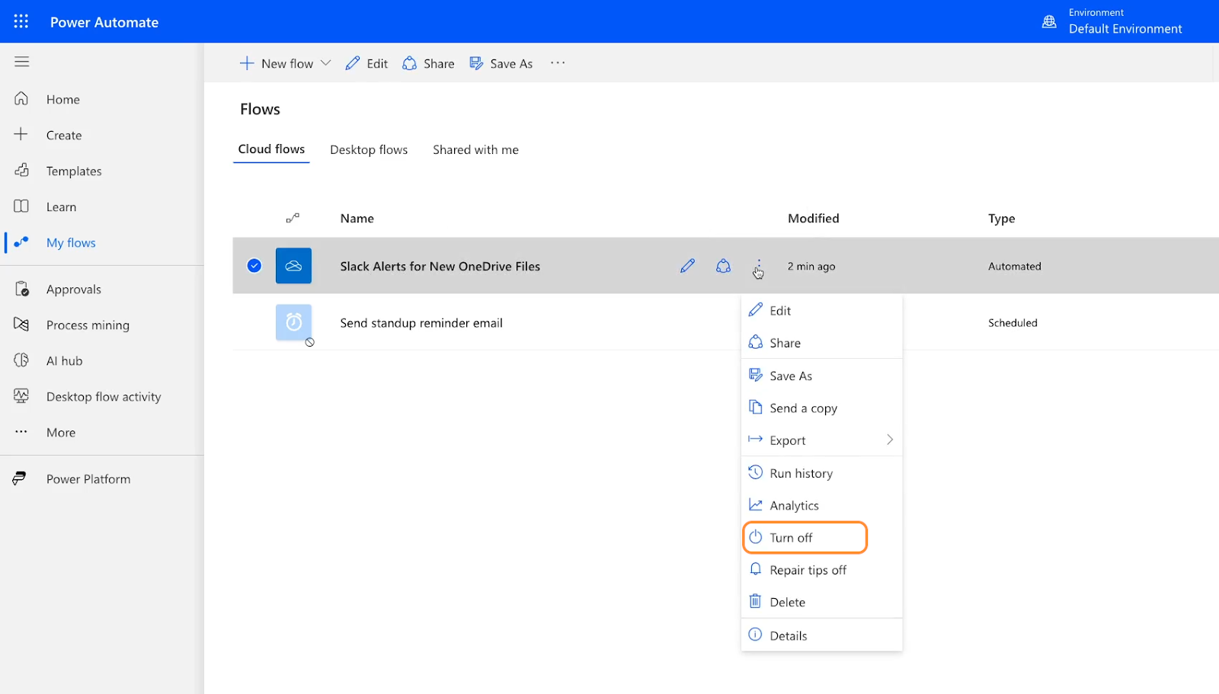
Task: Click the pencil icon in top command bar
Action: pyautogui.click(x=352, y=63)
